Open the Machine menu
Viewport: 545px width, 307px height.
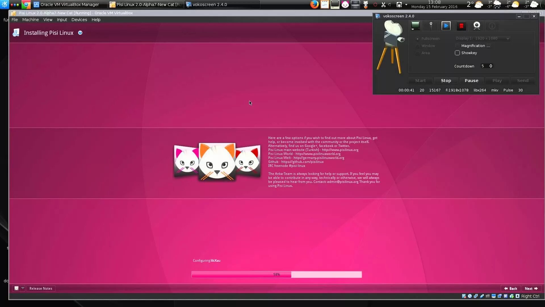tap(30, 20)
